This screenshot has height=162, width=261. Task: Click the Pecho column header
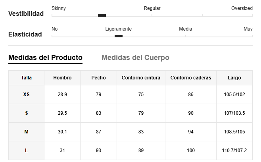98,78
